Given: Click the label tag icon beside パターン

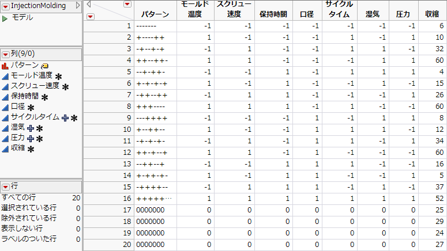Looking at the screenshot, I should (45, 66).
